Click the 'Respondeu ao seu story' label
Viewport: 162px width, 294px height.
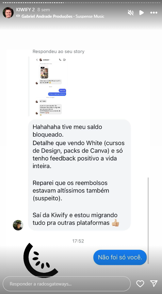59,51
